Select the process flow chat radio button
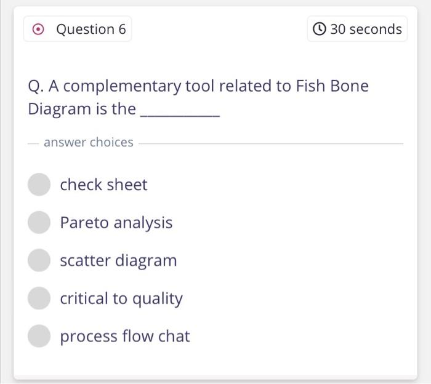431x384 pixels. pyautogui.click(x=39, y=336)
